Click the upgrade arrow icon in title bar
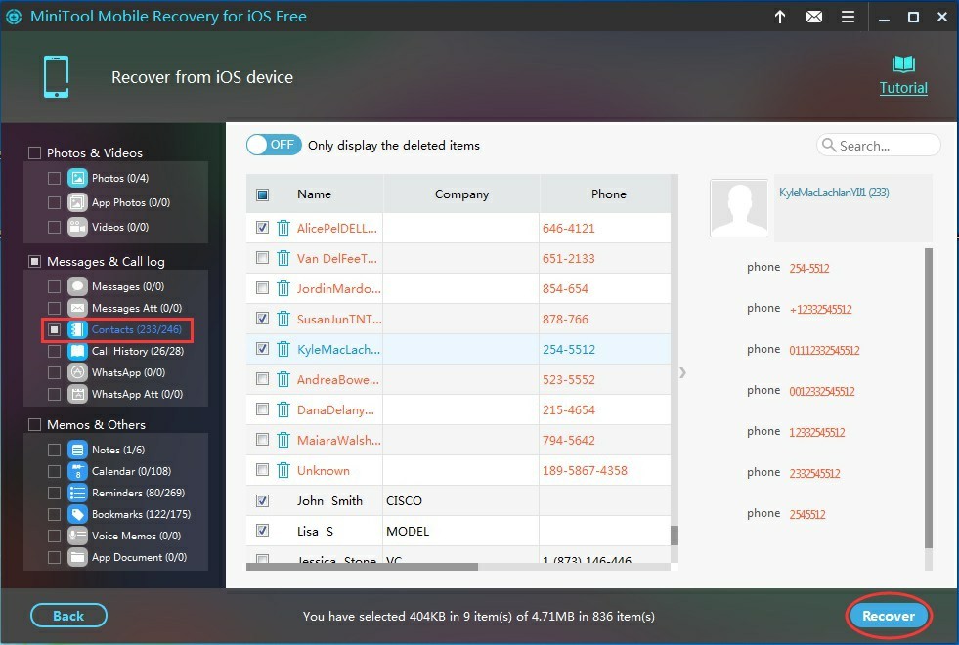Image resolution: width=959 pixels, height=645 pixels. point(779,16)
